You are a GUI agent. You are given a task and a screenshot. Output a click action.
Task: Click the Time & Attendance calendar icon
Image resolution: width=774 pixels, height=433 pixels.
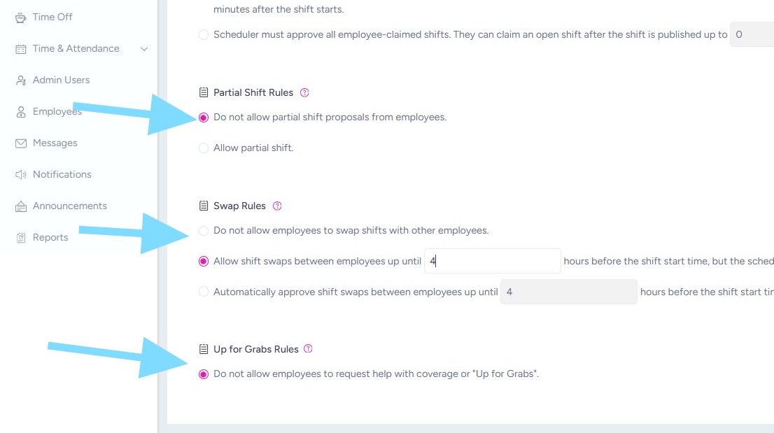[20, 49]
